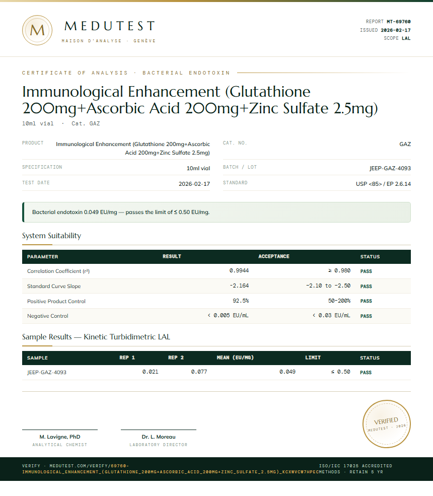Select issued date 2026-02-17 in header
Image resolution: width=433 pixels, height=496 pixels.
pyautogui.click(x=396, y=30)
